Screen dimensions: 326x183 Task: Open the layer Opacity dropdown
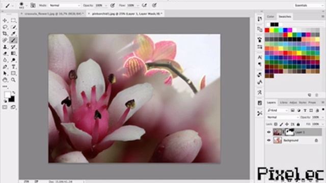tap(322, 117)
